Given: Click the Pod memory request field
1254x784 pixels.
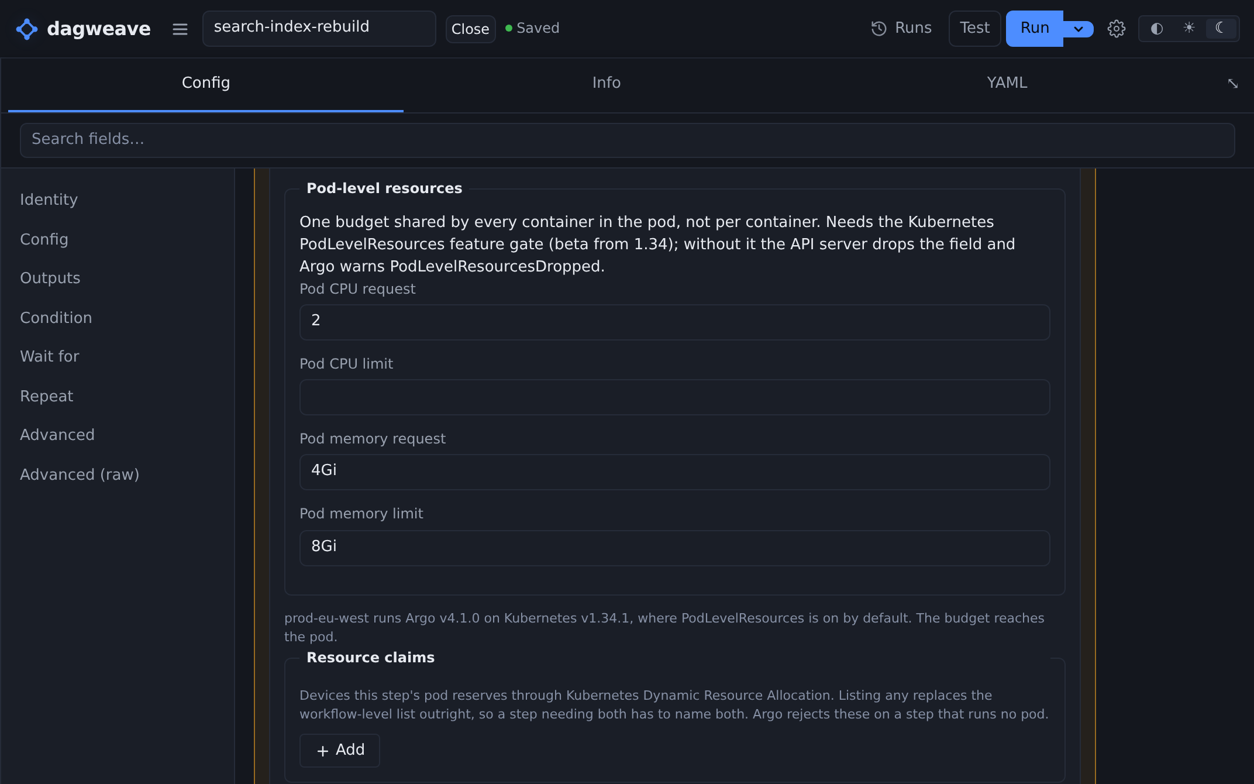Looking at the screenshot, I should [x=675, y=472].
